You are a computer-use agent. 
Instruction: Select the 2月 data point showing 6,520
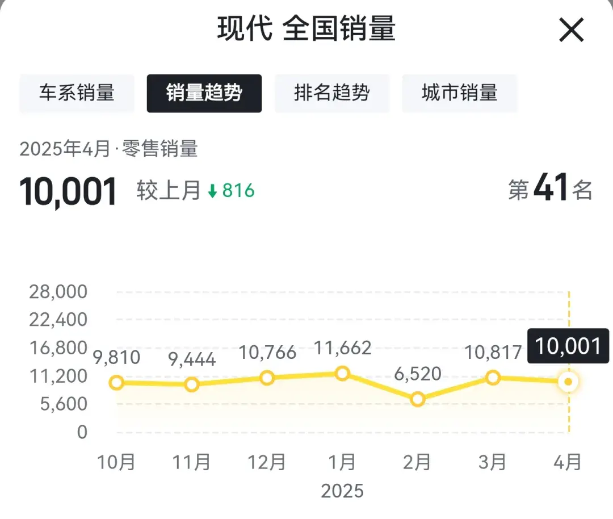(418, 399)
